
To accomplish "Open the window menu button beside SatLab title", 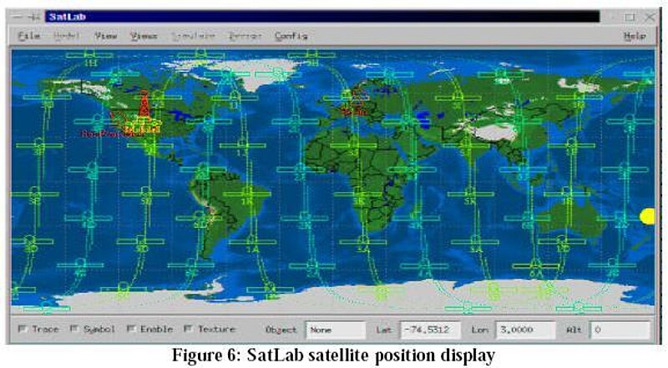I will tap(16, 17).
